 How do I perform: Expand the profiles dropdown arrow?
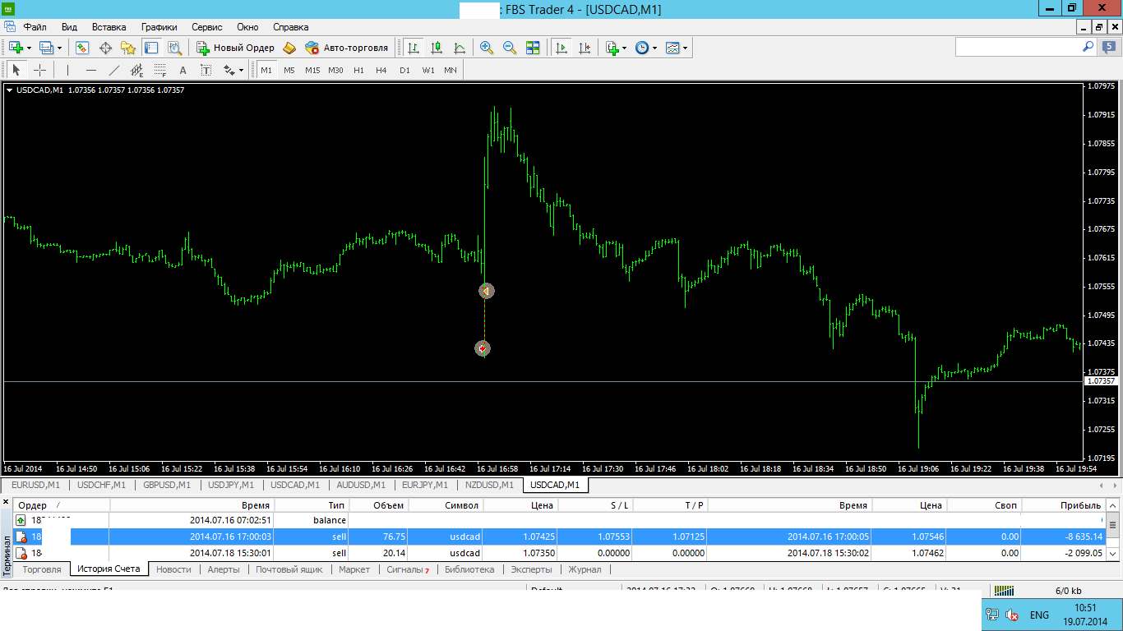(x=59, y=48)
